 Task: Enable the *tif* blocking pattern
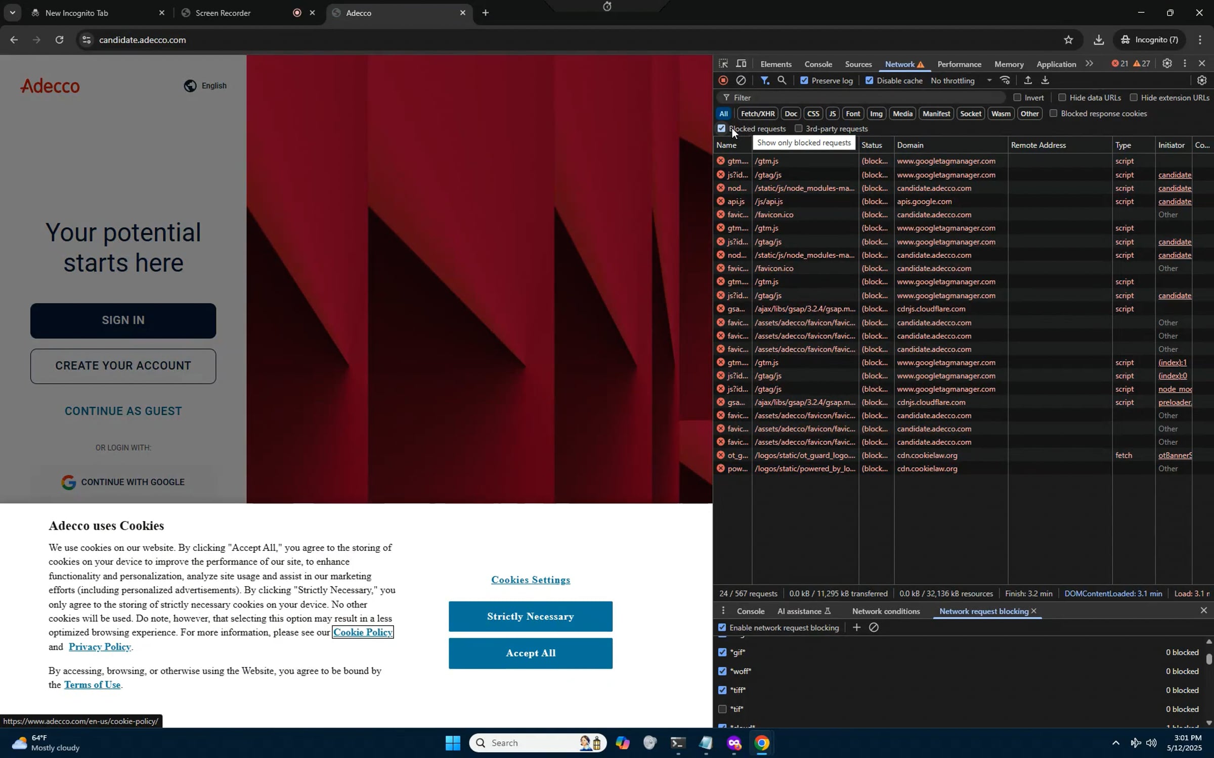[722, 709]
